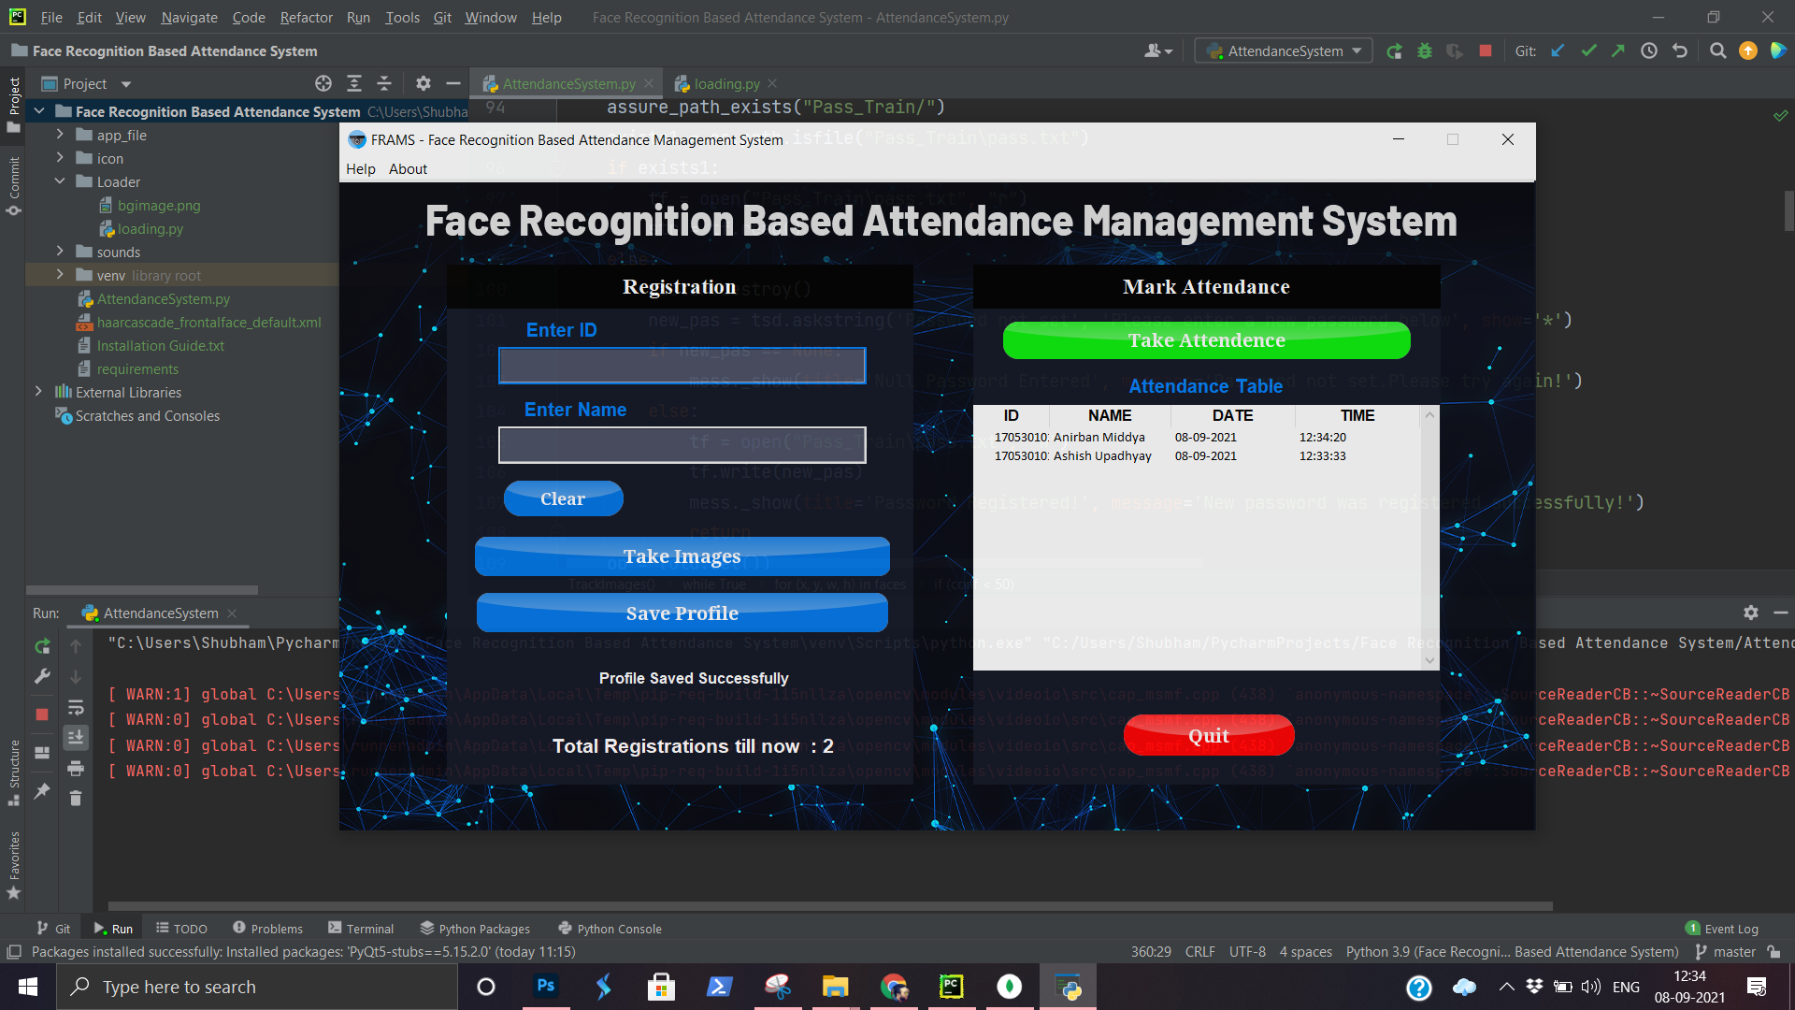Open the Refactor menu
1795x1010 pixels.
[306, 18]
